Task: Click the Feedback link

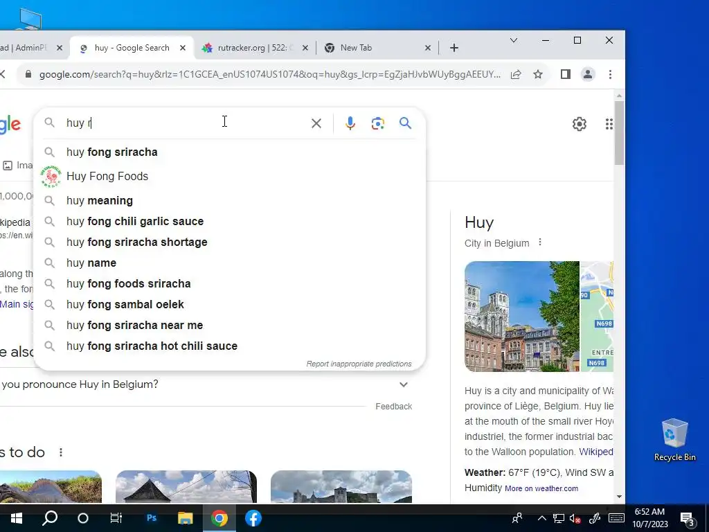Action: point(393,406)
